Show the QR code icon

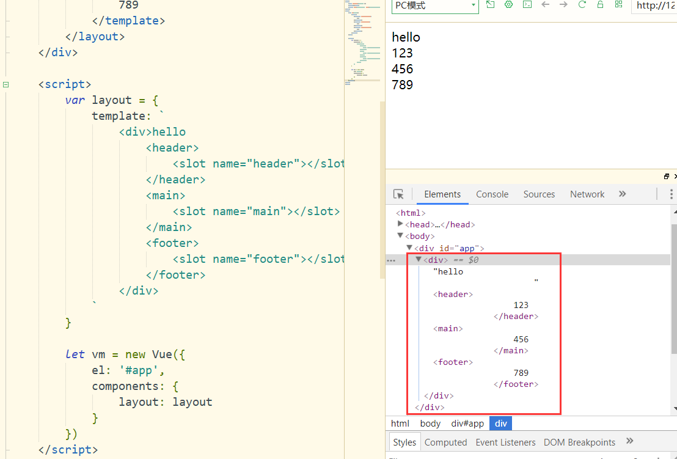[x=619, y=5]
